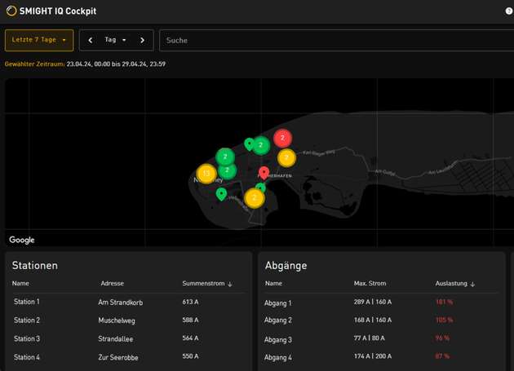Click the 588 A Summenstrom value
This screenshot has height=371, width=514.
coord(190,320)
